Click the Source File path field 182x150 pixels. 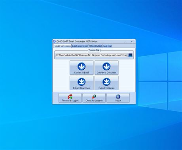point(91,55)
